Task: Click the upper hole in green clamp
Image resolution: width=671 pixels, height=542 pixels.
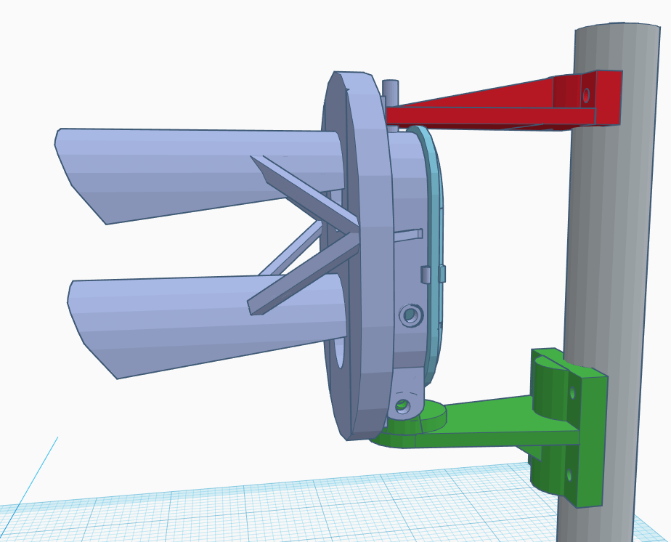Action: click(x=572, y=393)
